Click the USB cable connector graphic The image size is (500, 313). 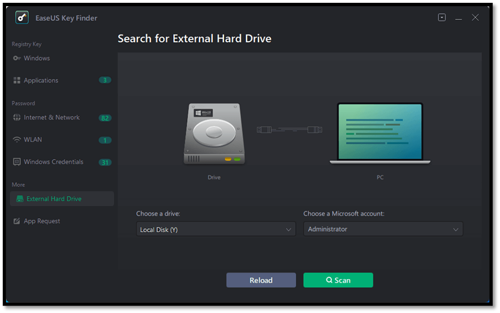[290, 130]
